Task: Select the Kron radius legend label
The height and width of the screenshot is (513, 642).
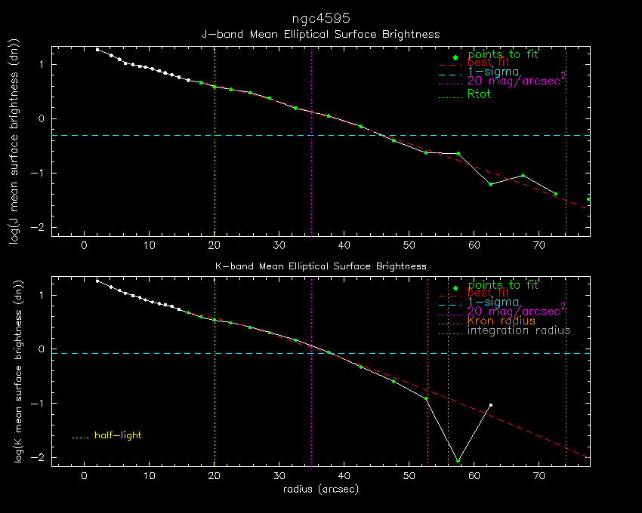Action: point(501,321)
